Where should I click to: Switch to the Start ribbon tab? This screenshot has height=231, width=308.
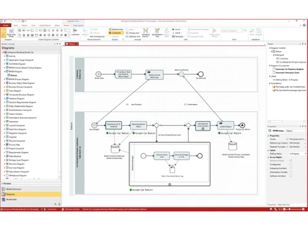pos(15,25)
